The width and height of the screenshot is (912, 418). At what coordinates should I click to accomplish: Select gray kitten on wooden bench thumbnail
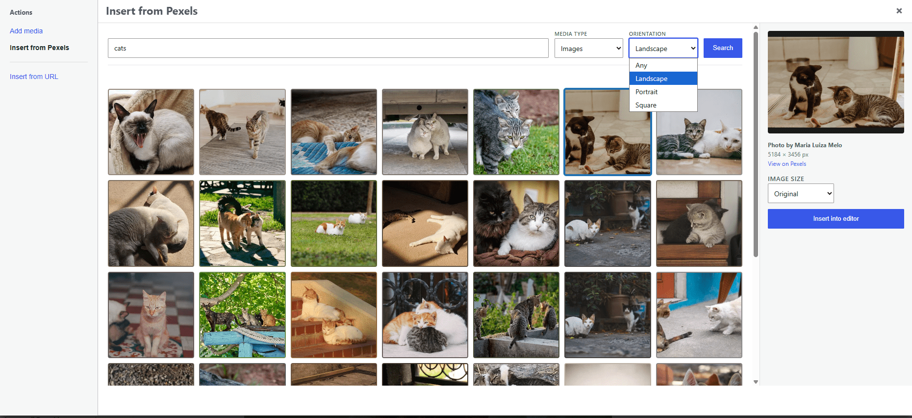(699, 223)
